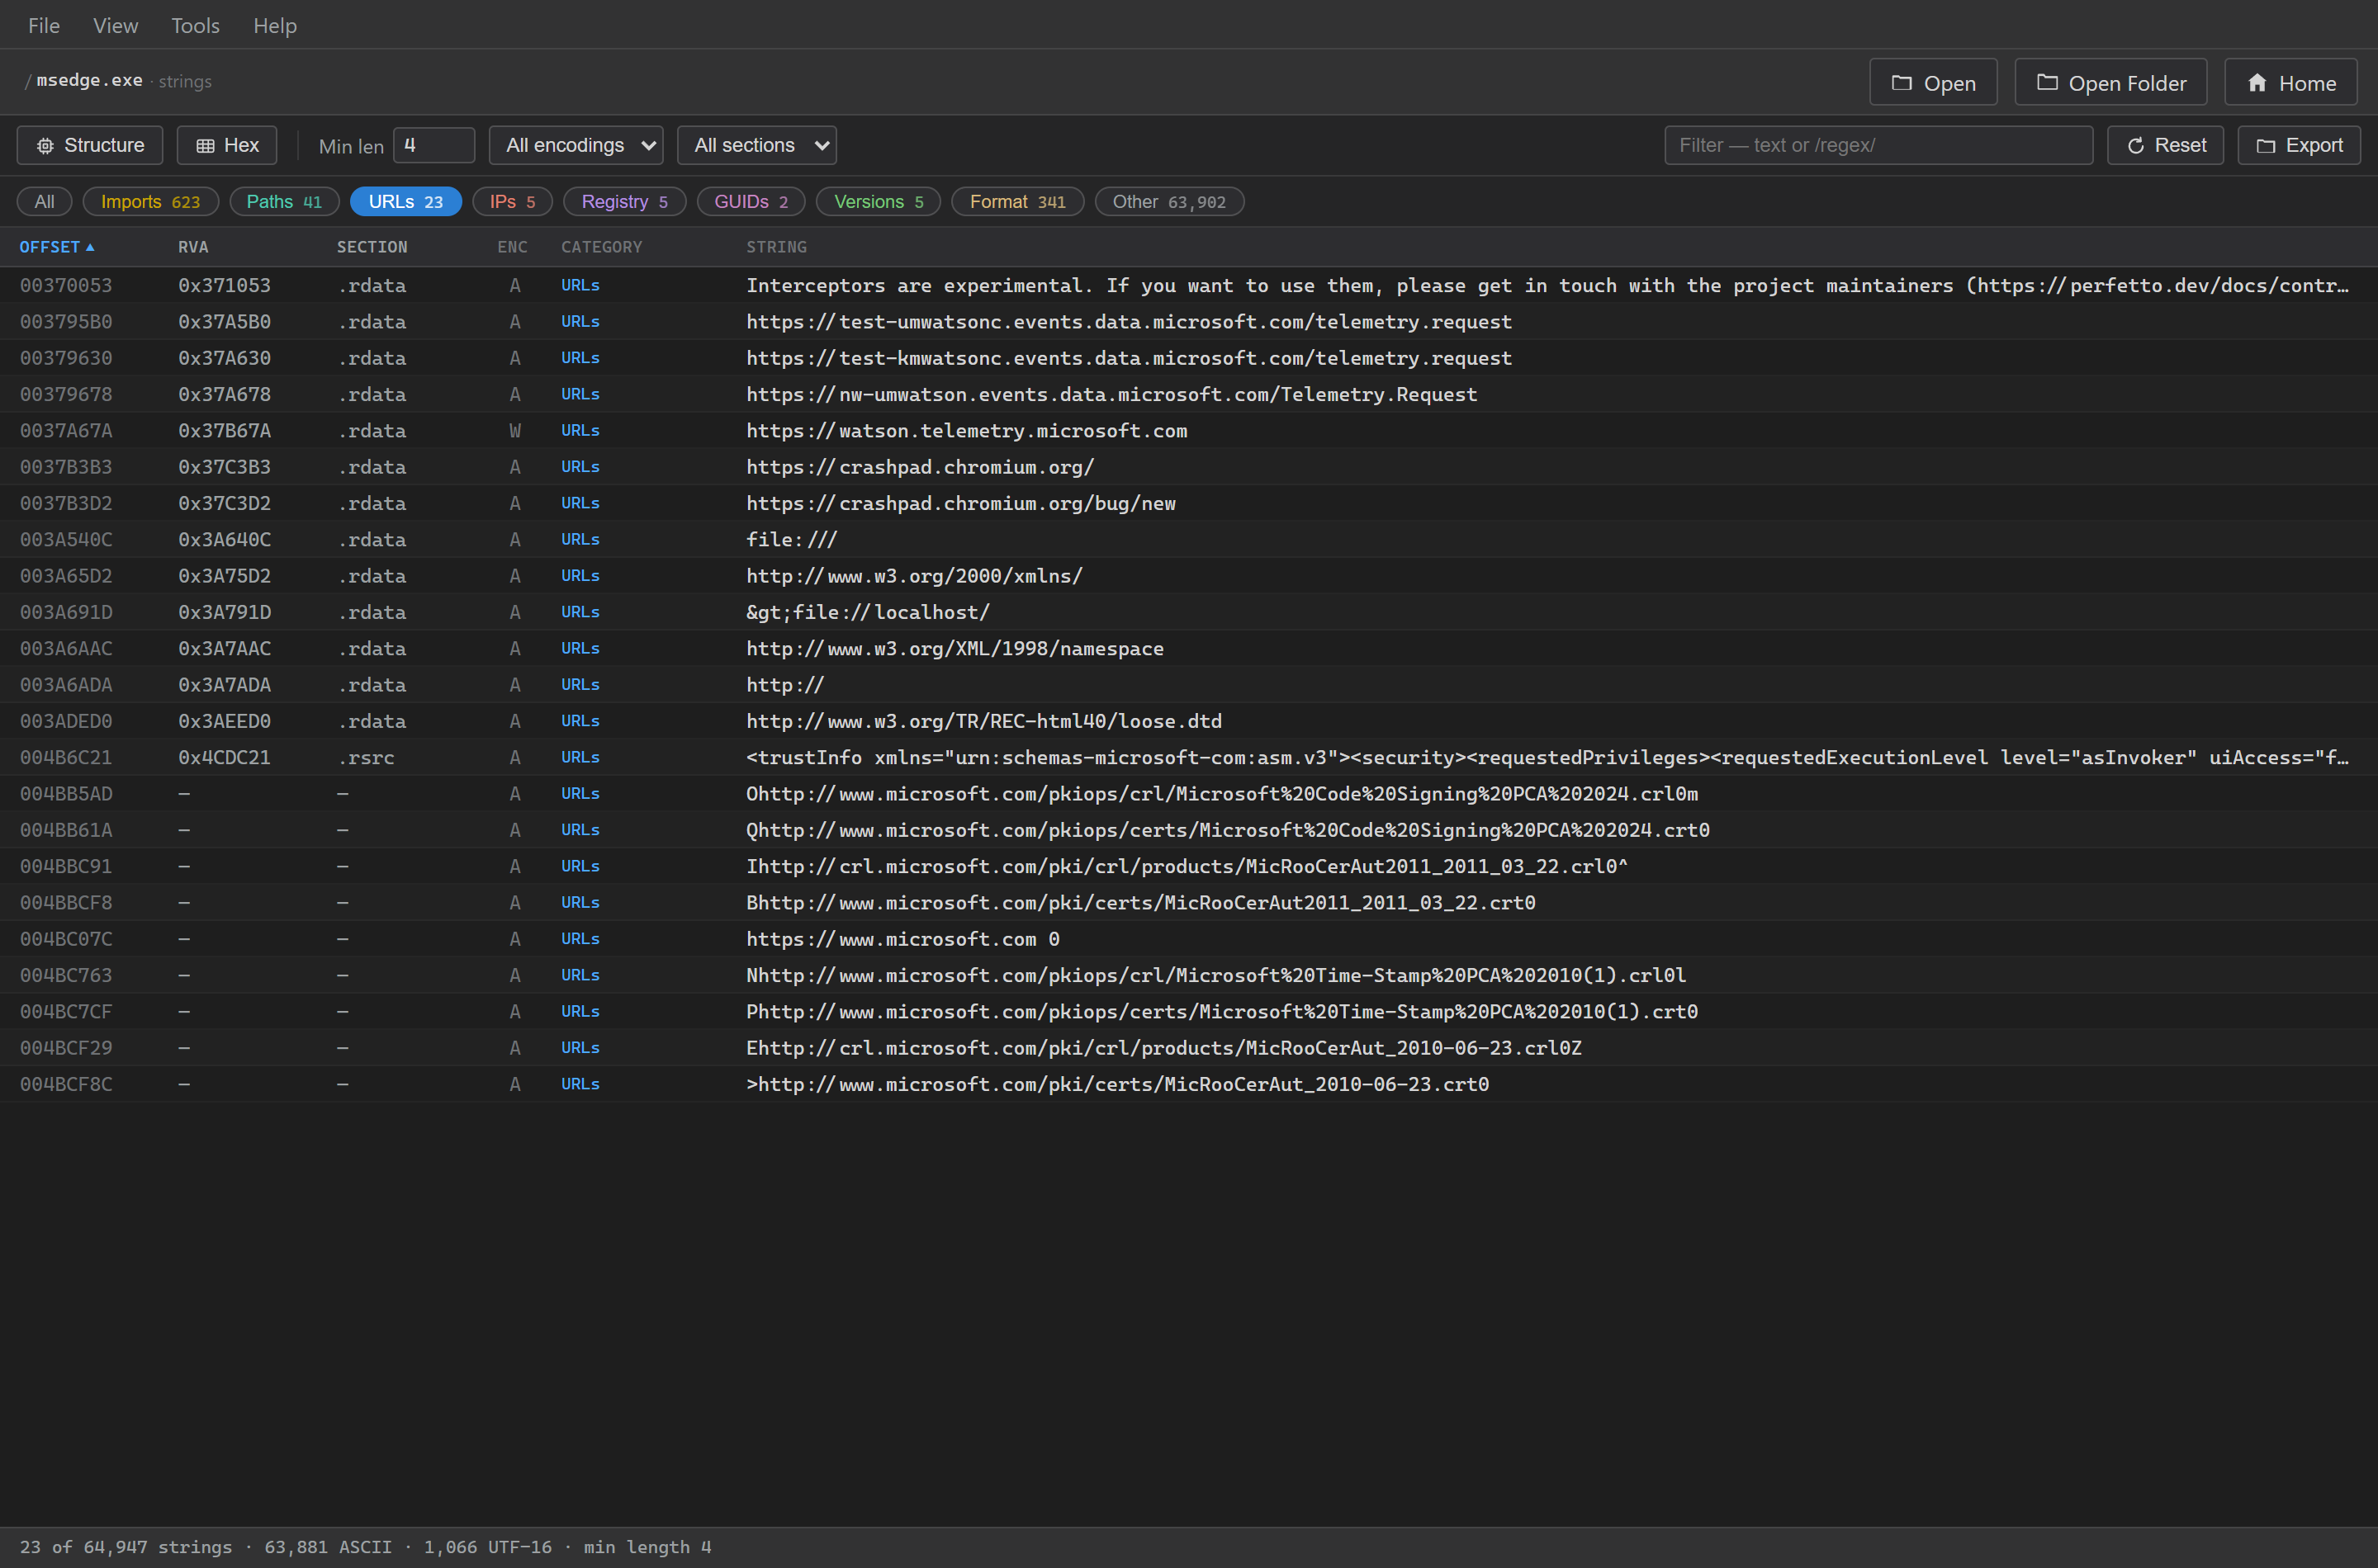Screen dimensions: 2378x1568
Task: Select the Time-Stamp PCA 2010(1).crl row
Action: click(x=1188, y=976)
